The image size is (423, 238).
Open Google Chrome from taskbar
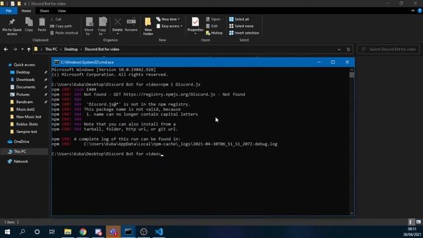[83, 232]
